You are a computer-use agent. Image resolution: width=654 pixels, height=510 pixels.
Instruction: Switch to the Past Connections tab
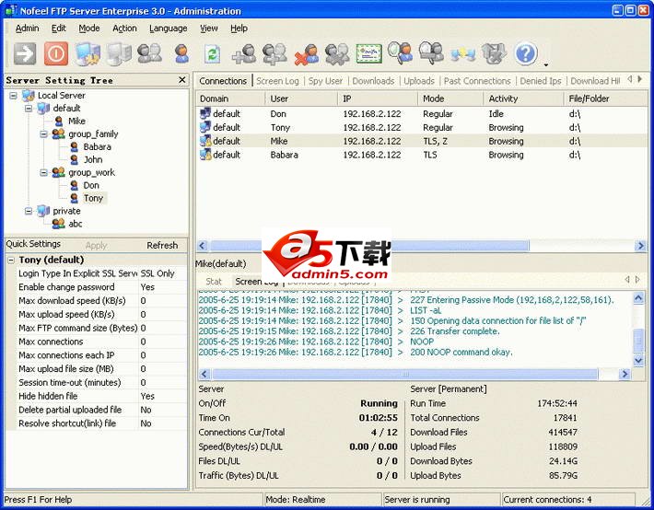(476, 81)
